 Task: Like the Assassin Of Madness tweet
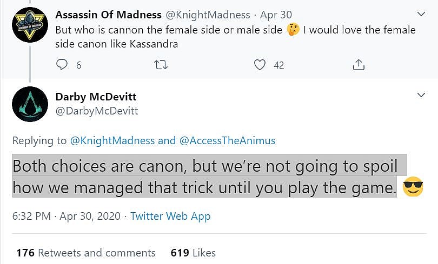(260, 65)
